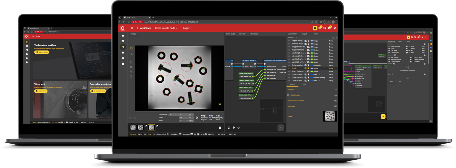Viewport: 456px width, 168px height.
Task: Enable Use as variant parameter switch
Action: [335, 101]
